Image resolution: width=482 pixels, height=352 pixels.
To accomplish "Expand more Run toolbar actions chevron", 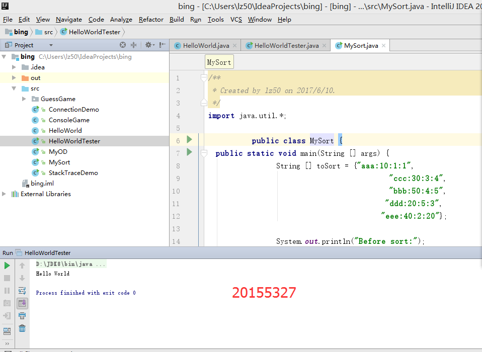I will pyautogui.click(x=7, y=343).
